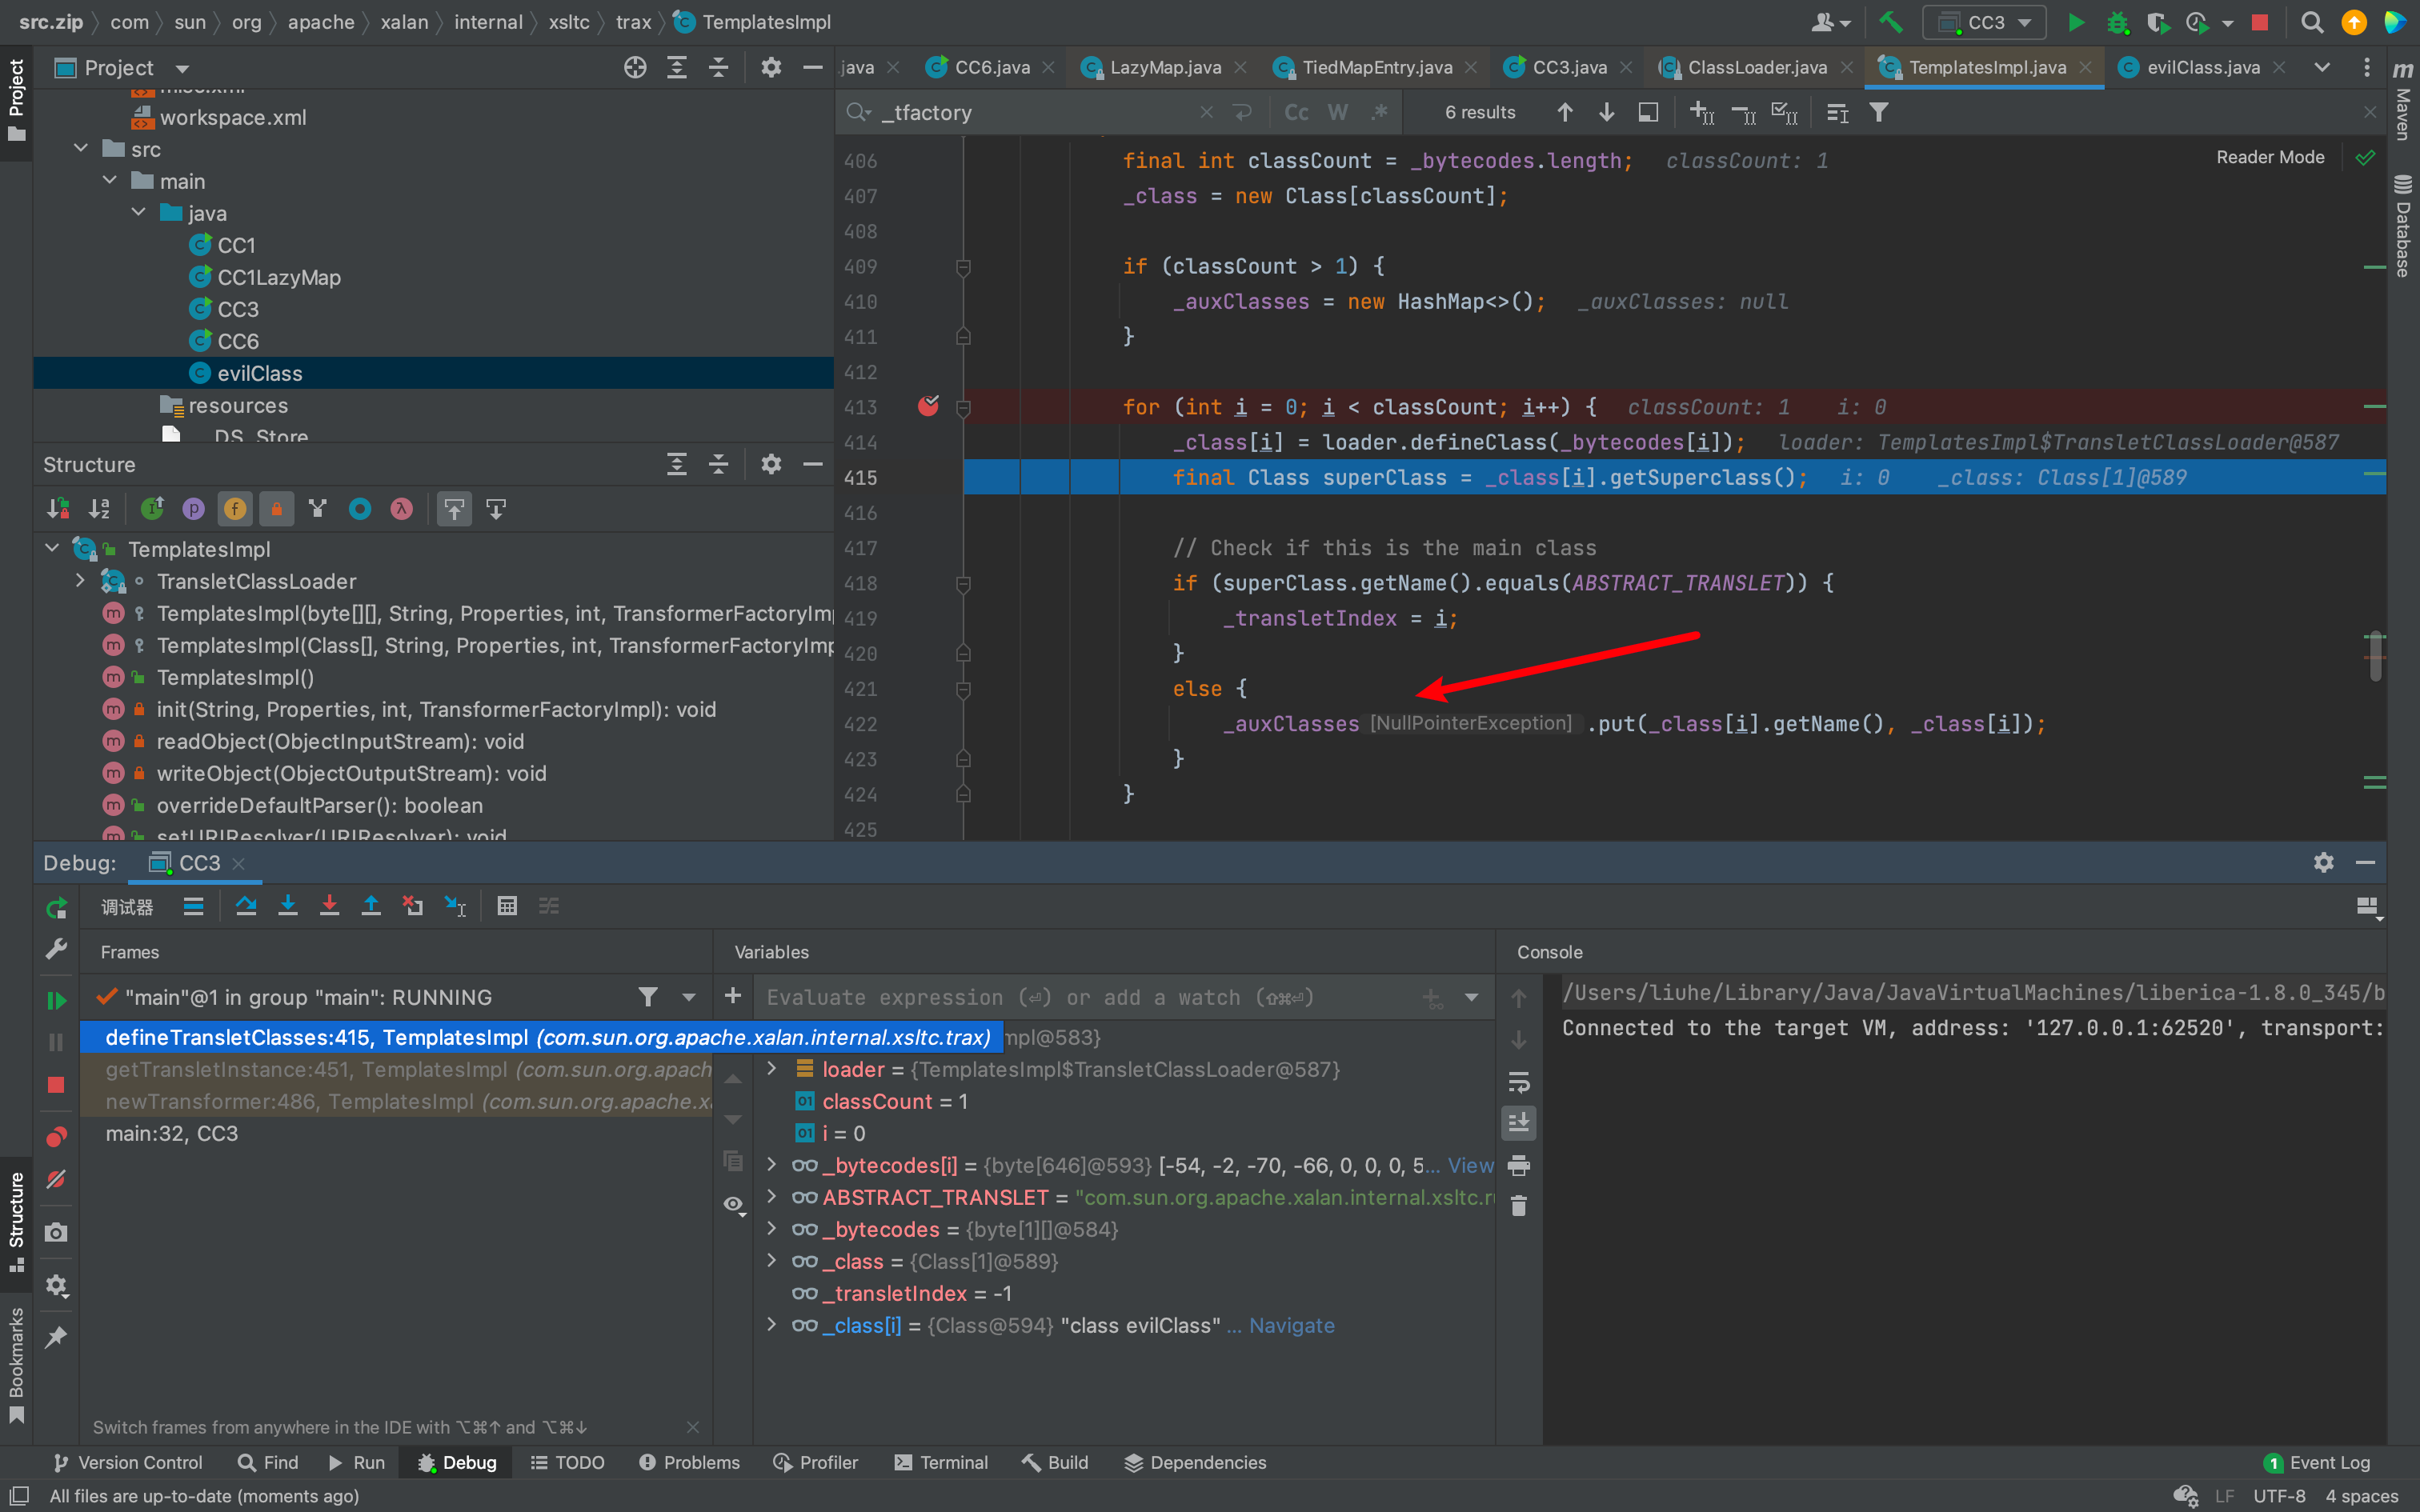Click Navigate link for class evilClass
2420x1512 pixels.
(x=1291, y=1325)
